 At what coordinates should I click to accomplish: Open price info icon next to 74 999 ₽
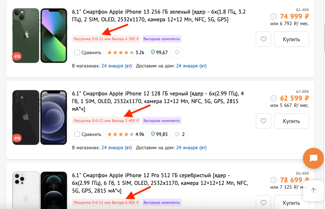pyautogui.click(x=273, y=16)
